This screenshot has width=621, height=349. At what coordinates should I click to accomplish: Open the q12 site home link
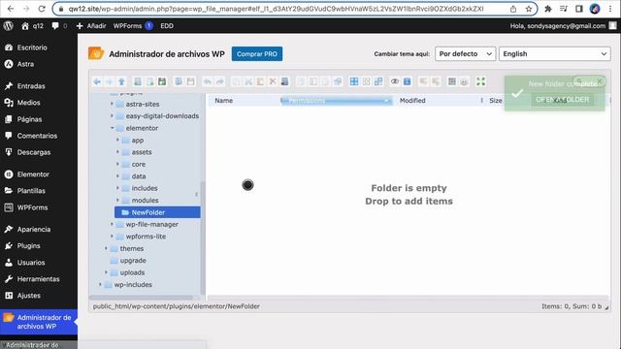32,26
